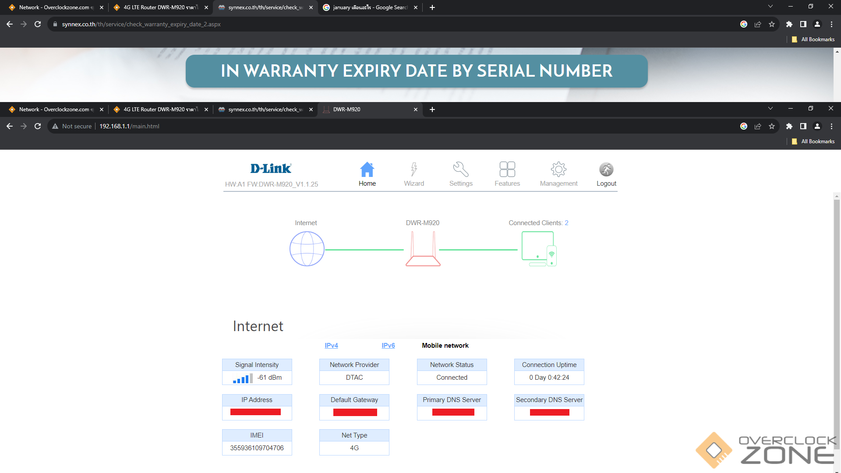This screenshot has width=841, height=473.
Task: Bookmark the synnex page with the star icon
Action: pyautogui.click(x=772, y=24)
